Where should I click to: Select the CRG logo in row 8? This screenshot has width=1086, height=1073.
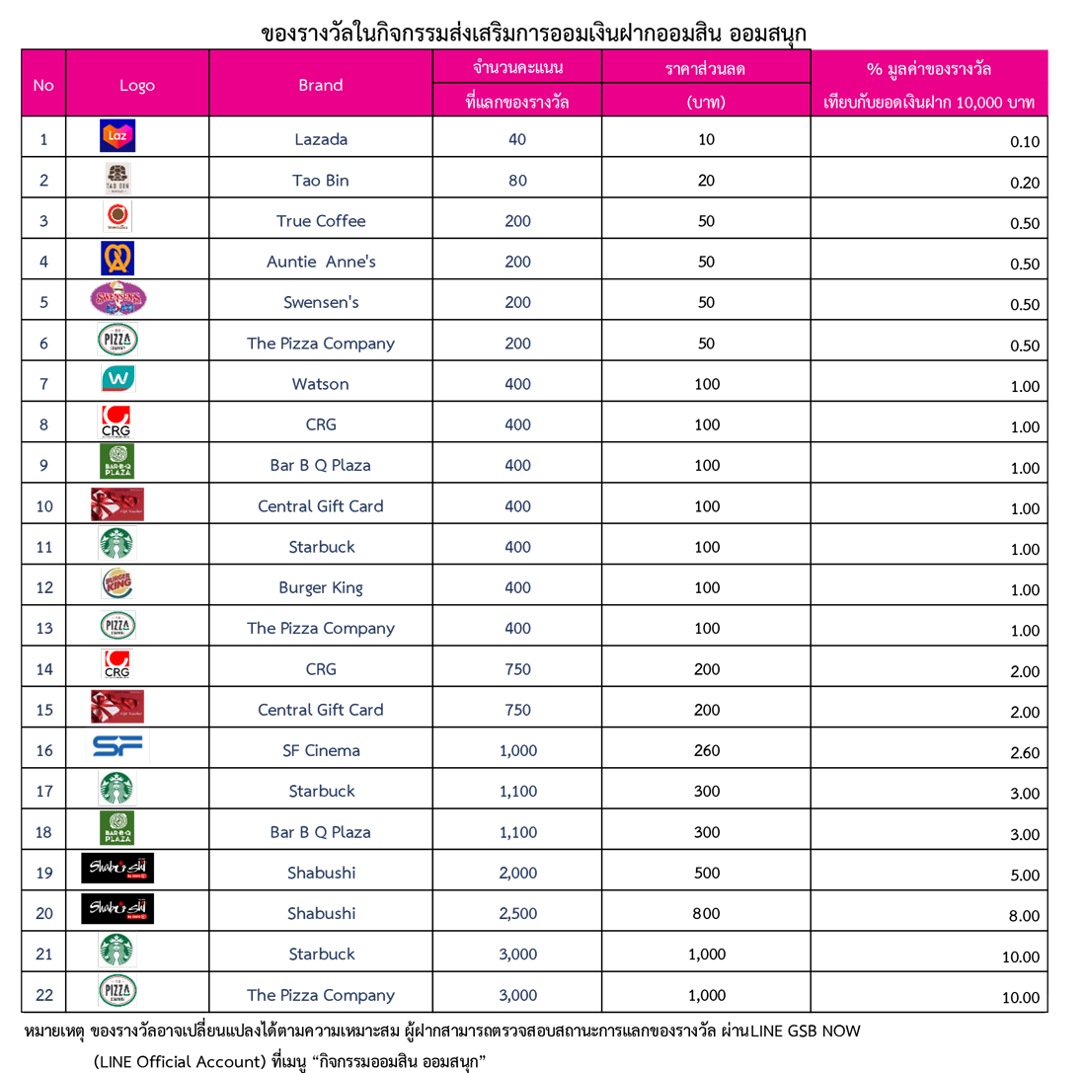coord(116,422)
